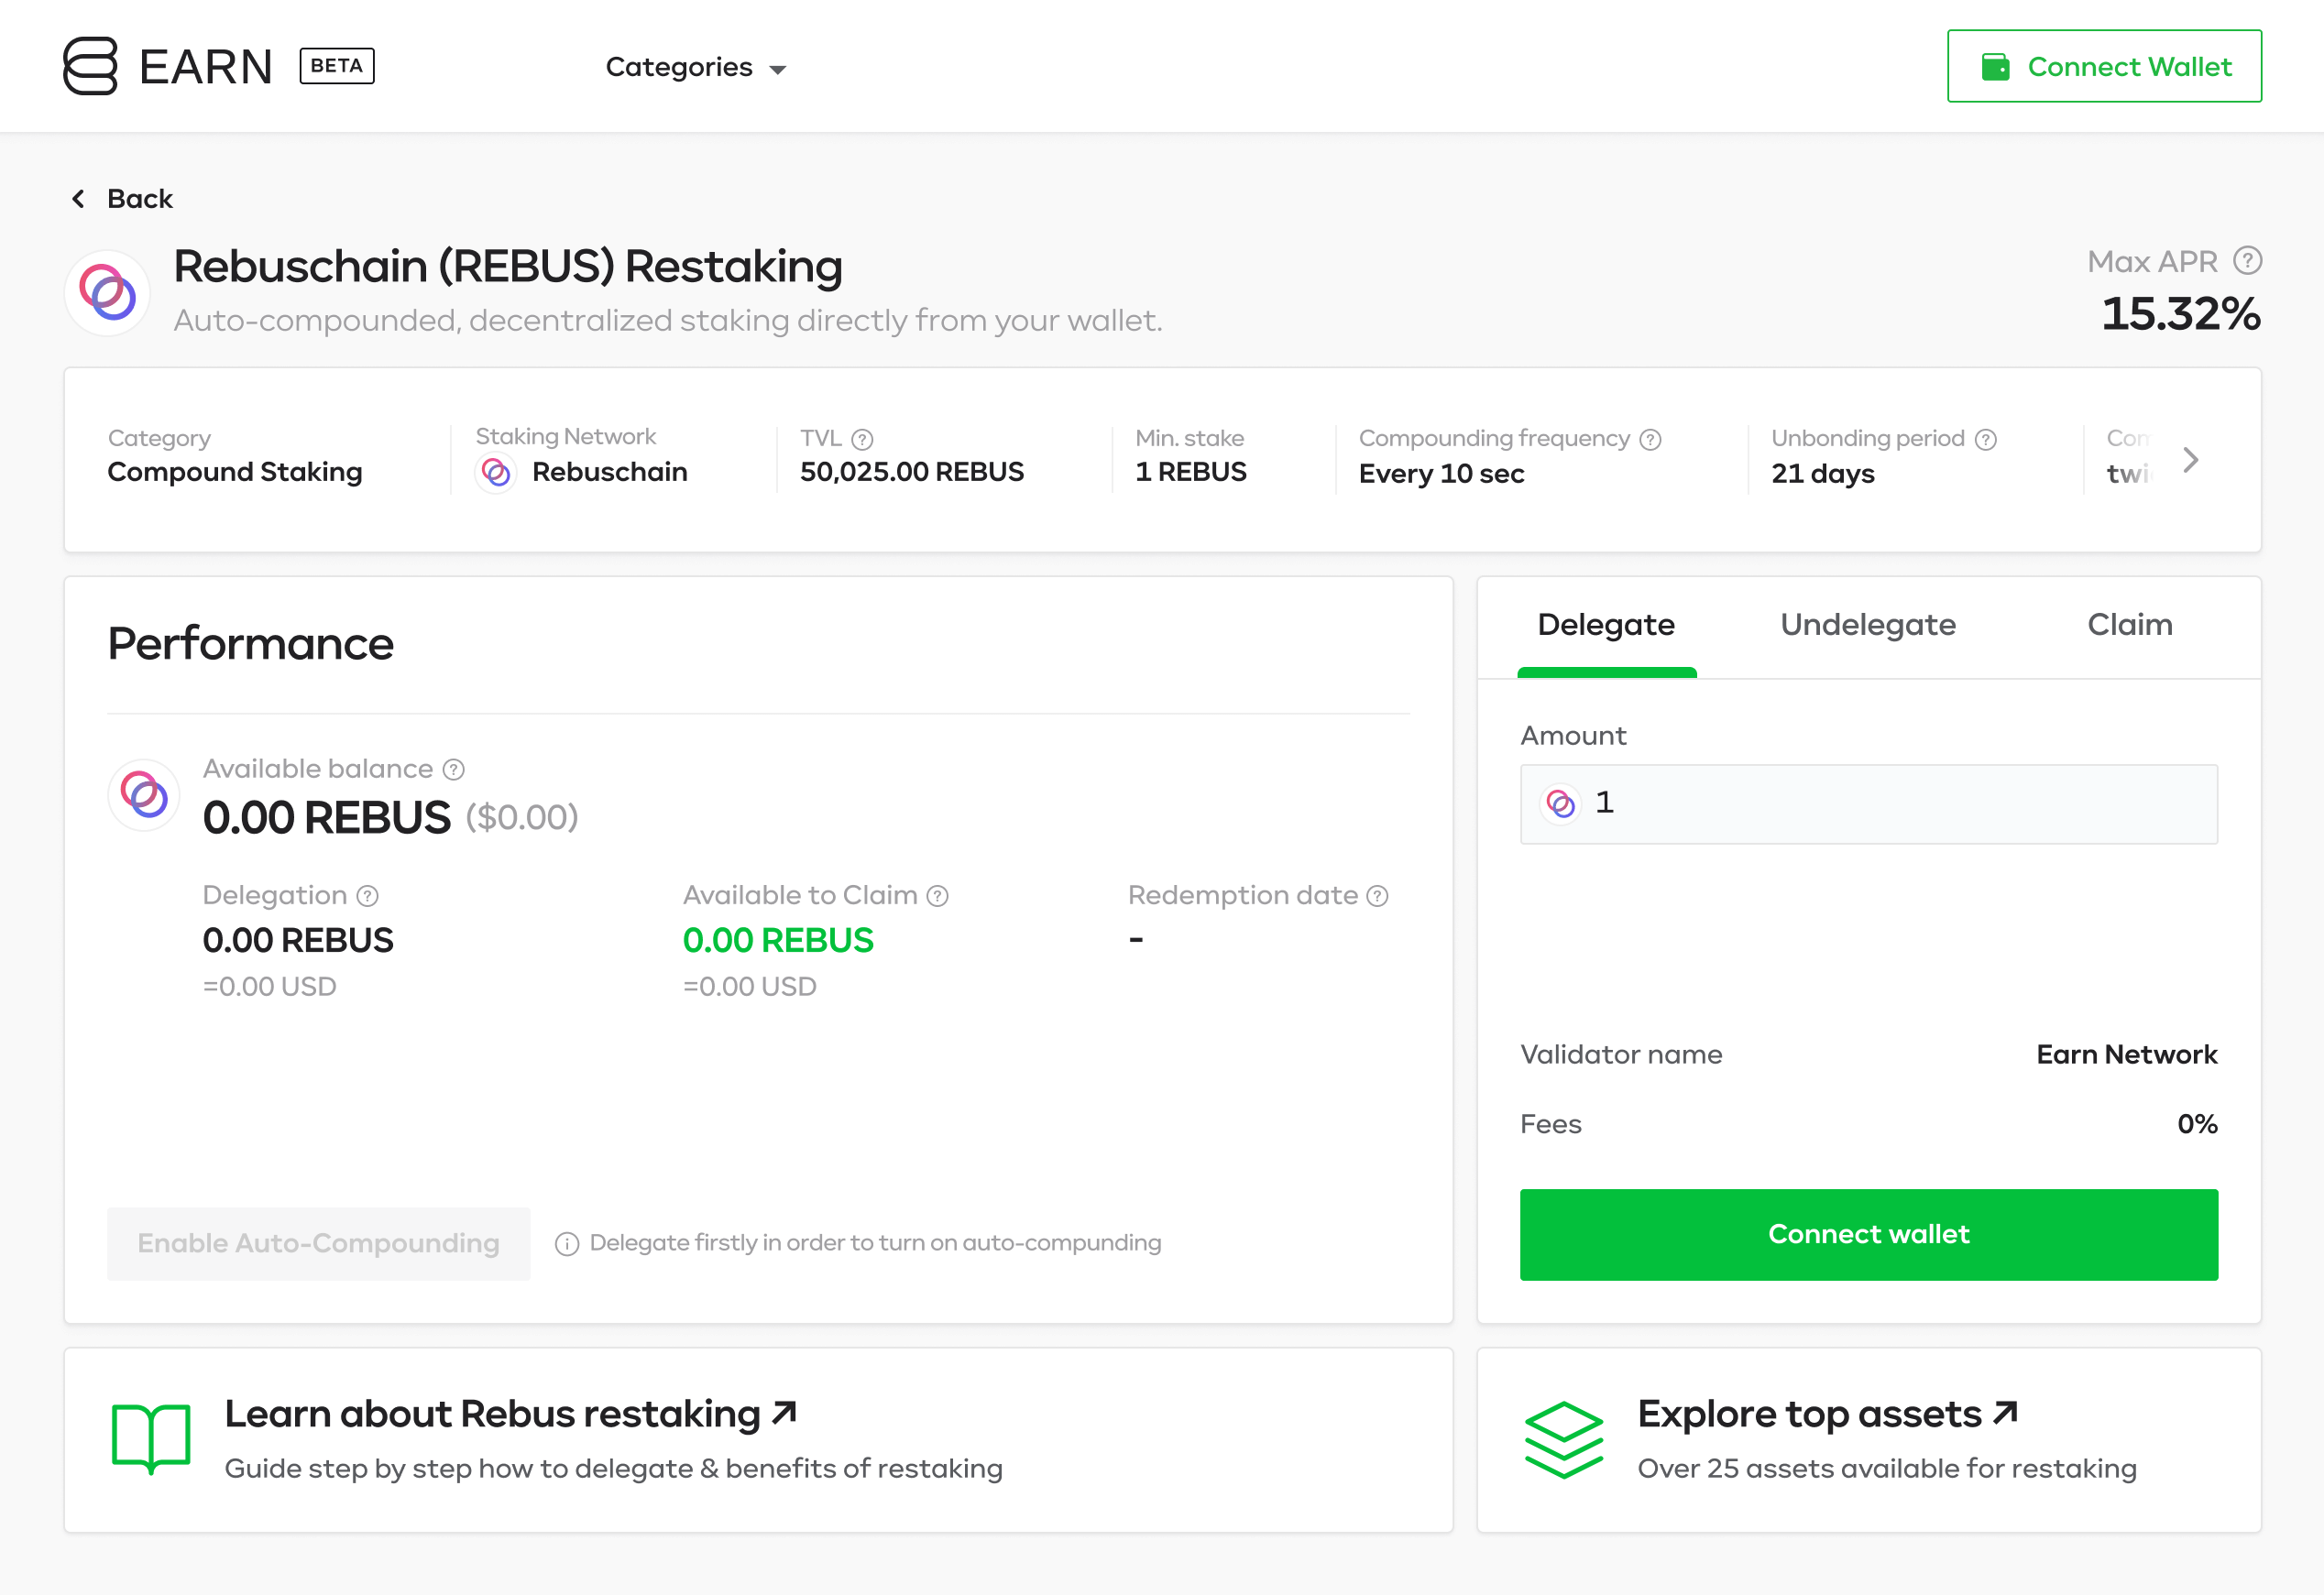Click Redemption date info icon
The width and height of the screenshot is (2324, 1595).
1377,896
